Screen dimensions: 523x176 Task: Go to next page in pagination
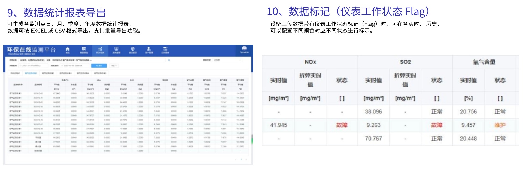pos(246,159)
